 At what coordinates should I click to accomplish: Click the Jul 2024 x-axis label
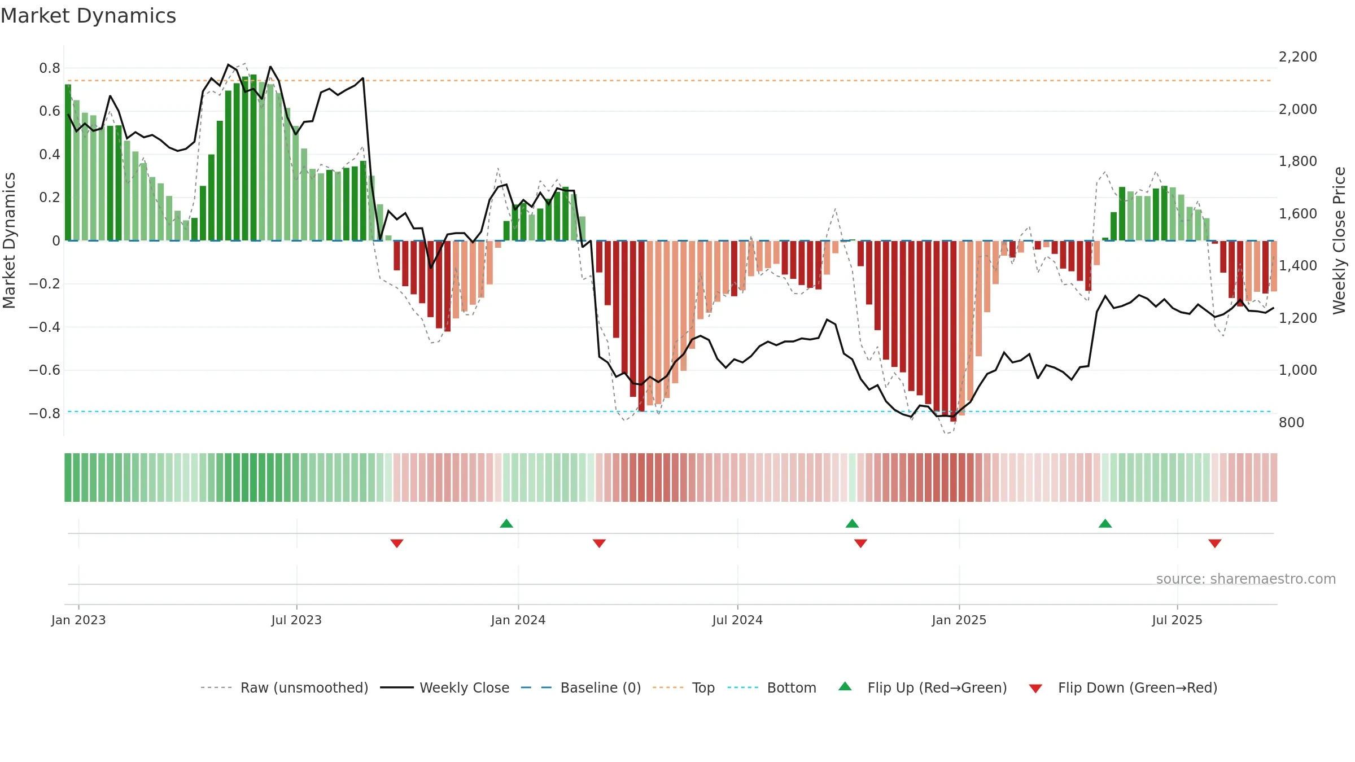(x=737, y=620)
